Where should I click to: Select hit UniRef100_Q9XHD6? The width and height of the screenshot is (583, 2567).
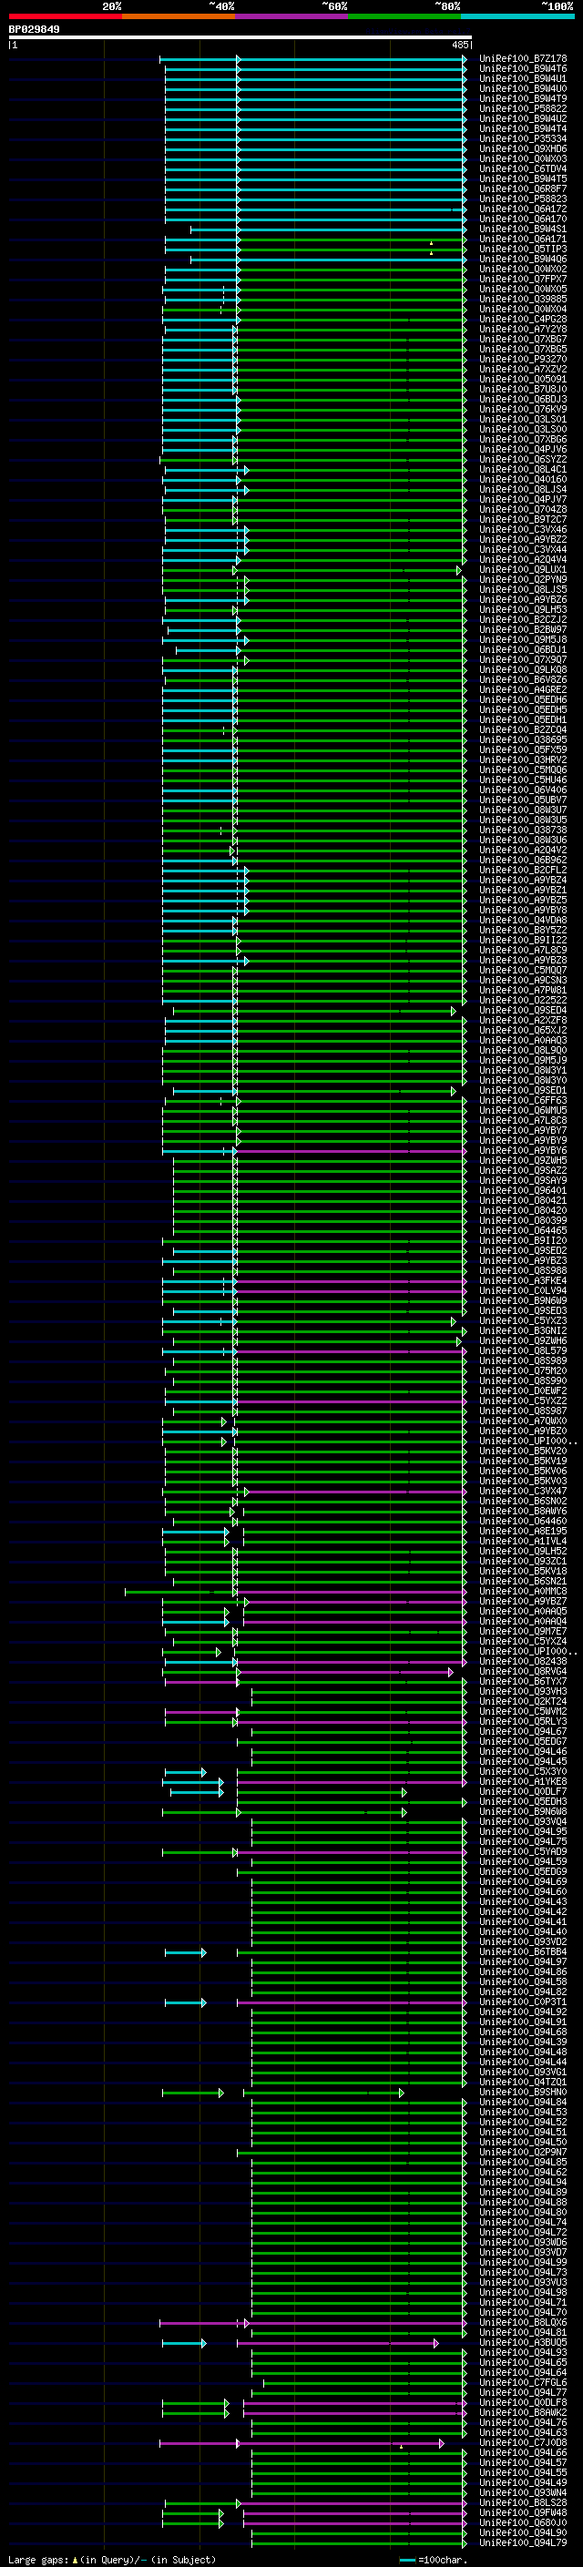click(523, 149)
